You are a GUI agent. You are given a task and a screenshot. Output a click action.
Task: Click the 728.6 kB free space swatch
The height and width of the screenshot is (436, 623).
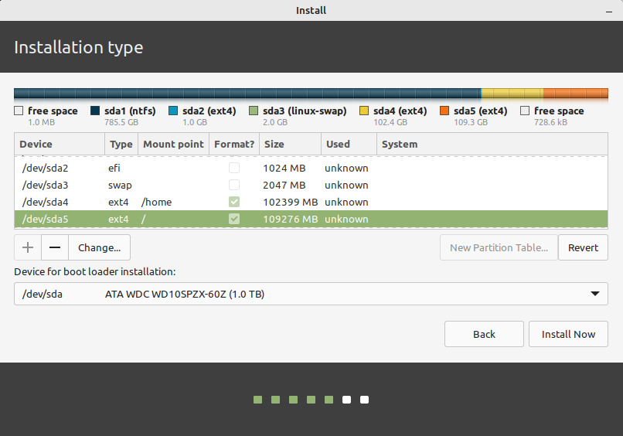click(x=525, y=111)
